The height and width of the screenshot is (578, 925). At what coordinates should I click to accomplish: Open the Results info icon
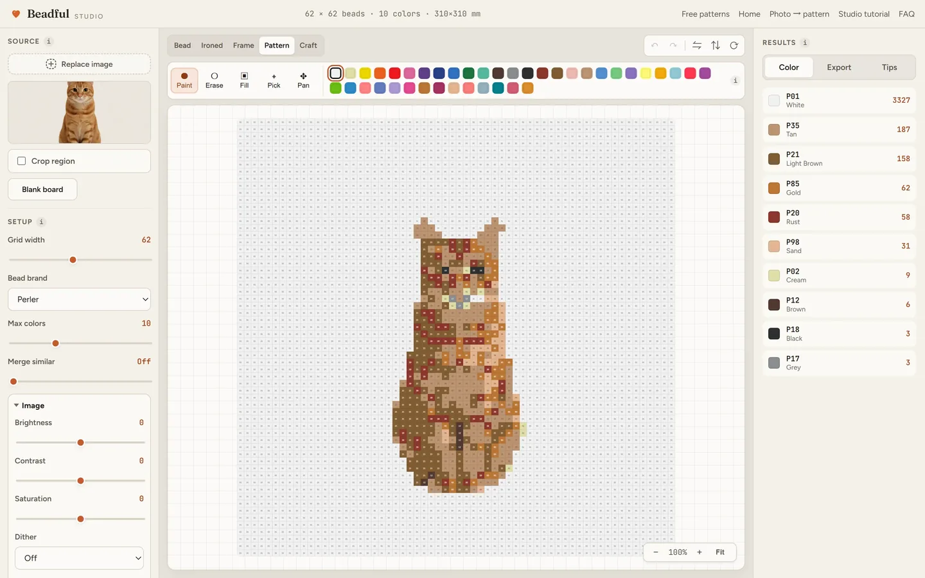[805, 42]
